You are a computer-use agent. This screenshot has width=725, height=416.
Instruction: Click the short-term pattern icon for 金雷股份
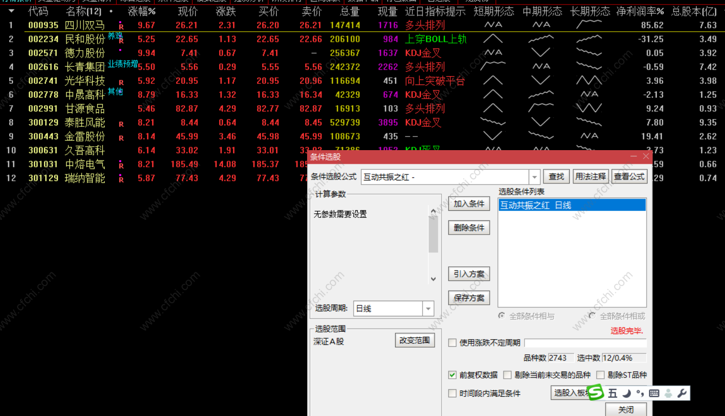[x=493, y=136]
